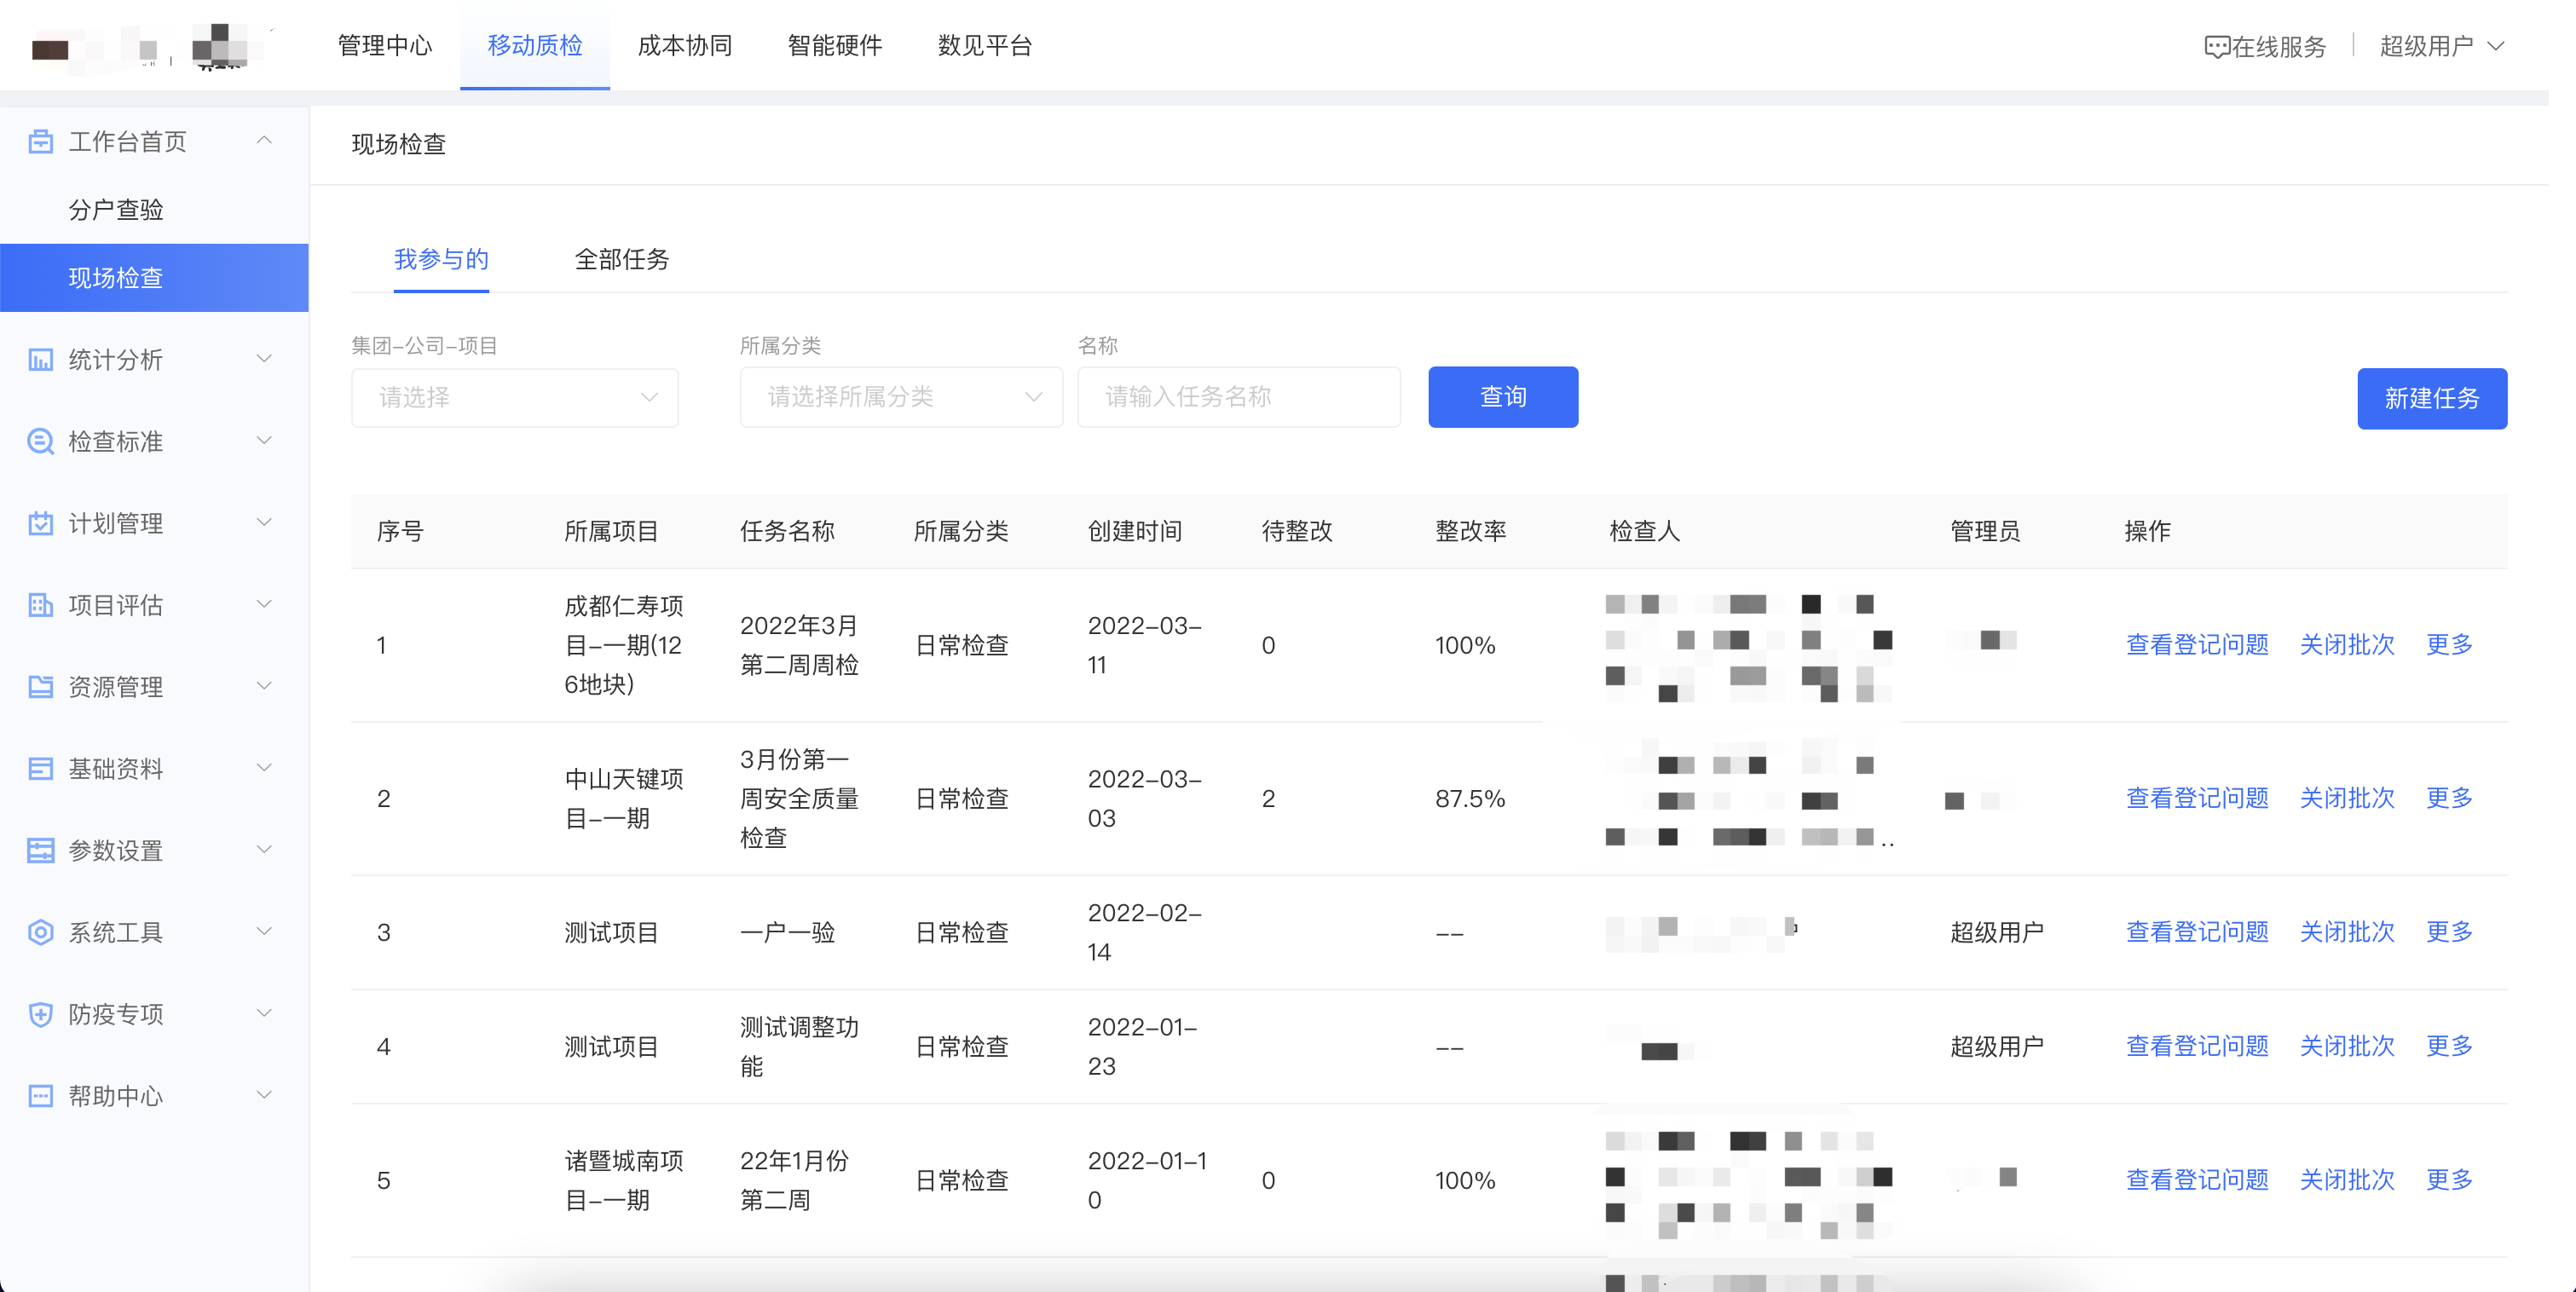The image size is (2576, 1292).
Task: Click the 统计分析 chart icon
Action: 40,360
